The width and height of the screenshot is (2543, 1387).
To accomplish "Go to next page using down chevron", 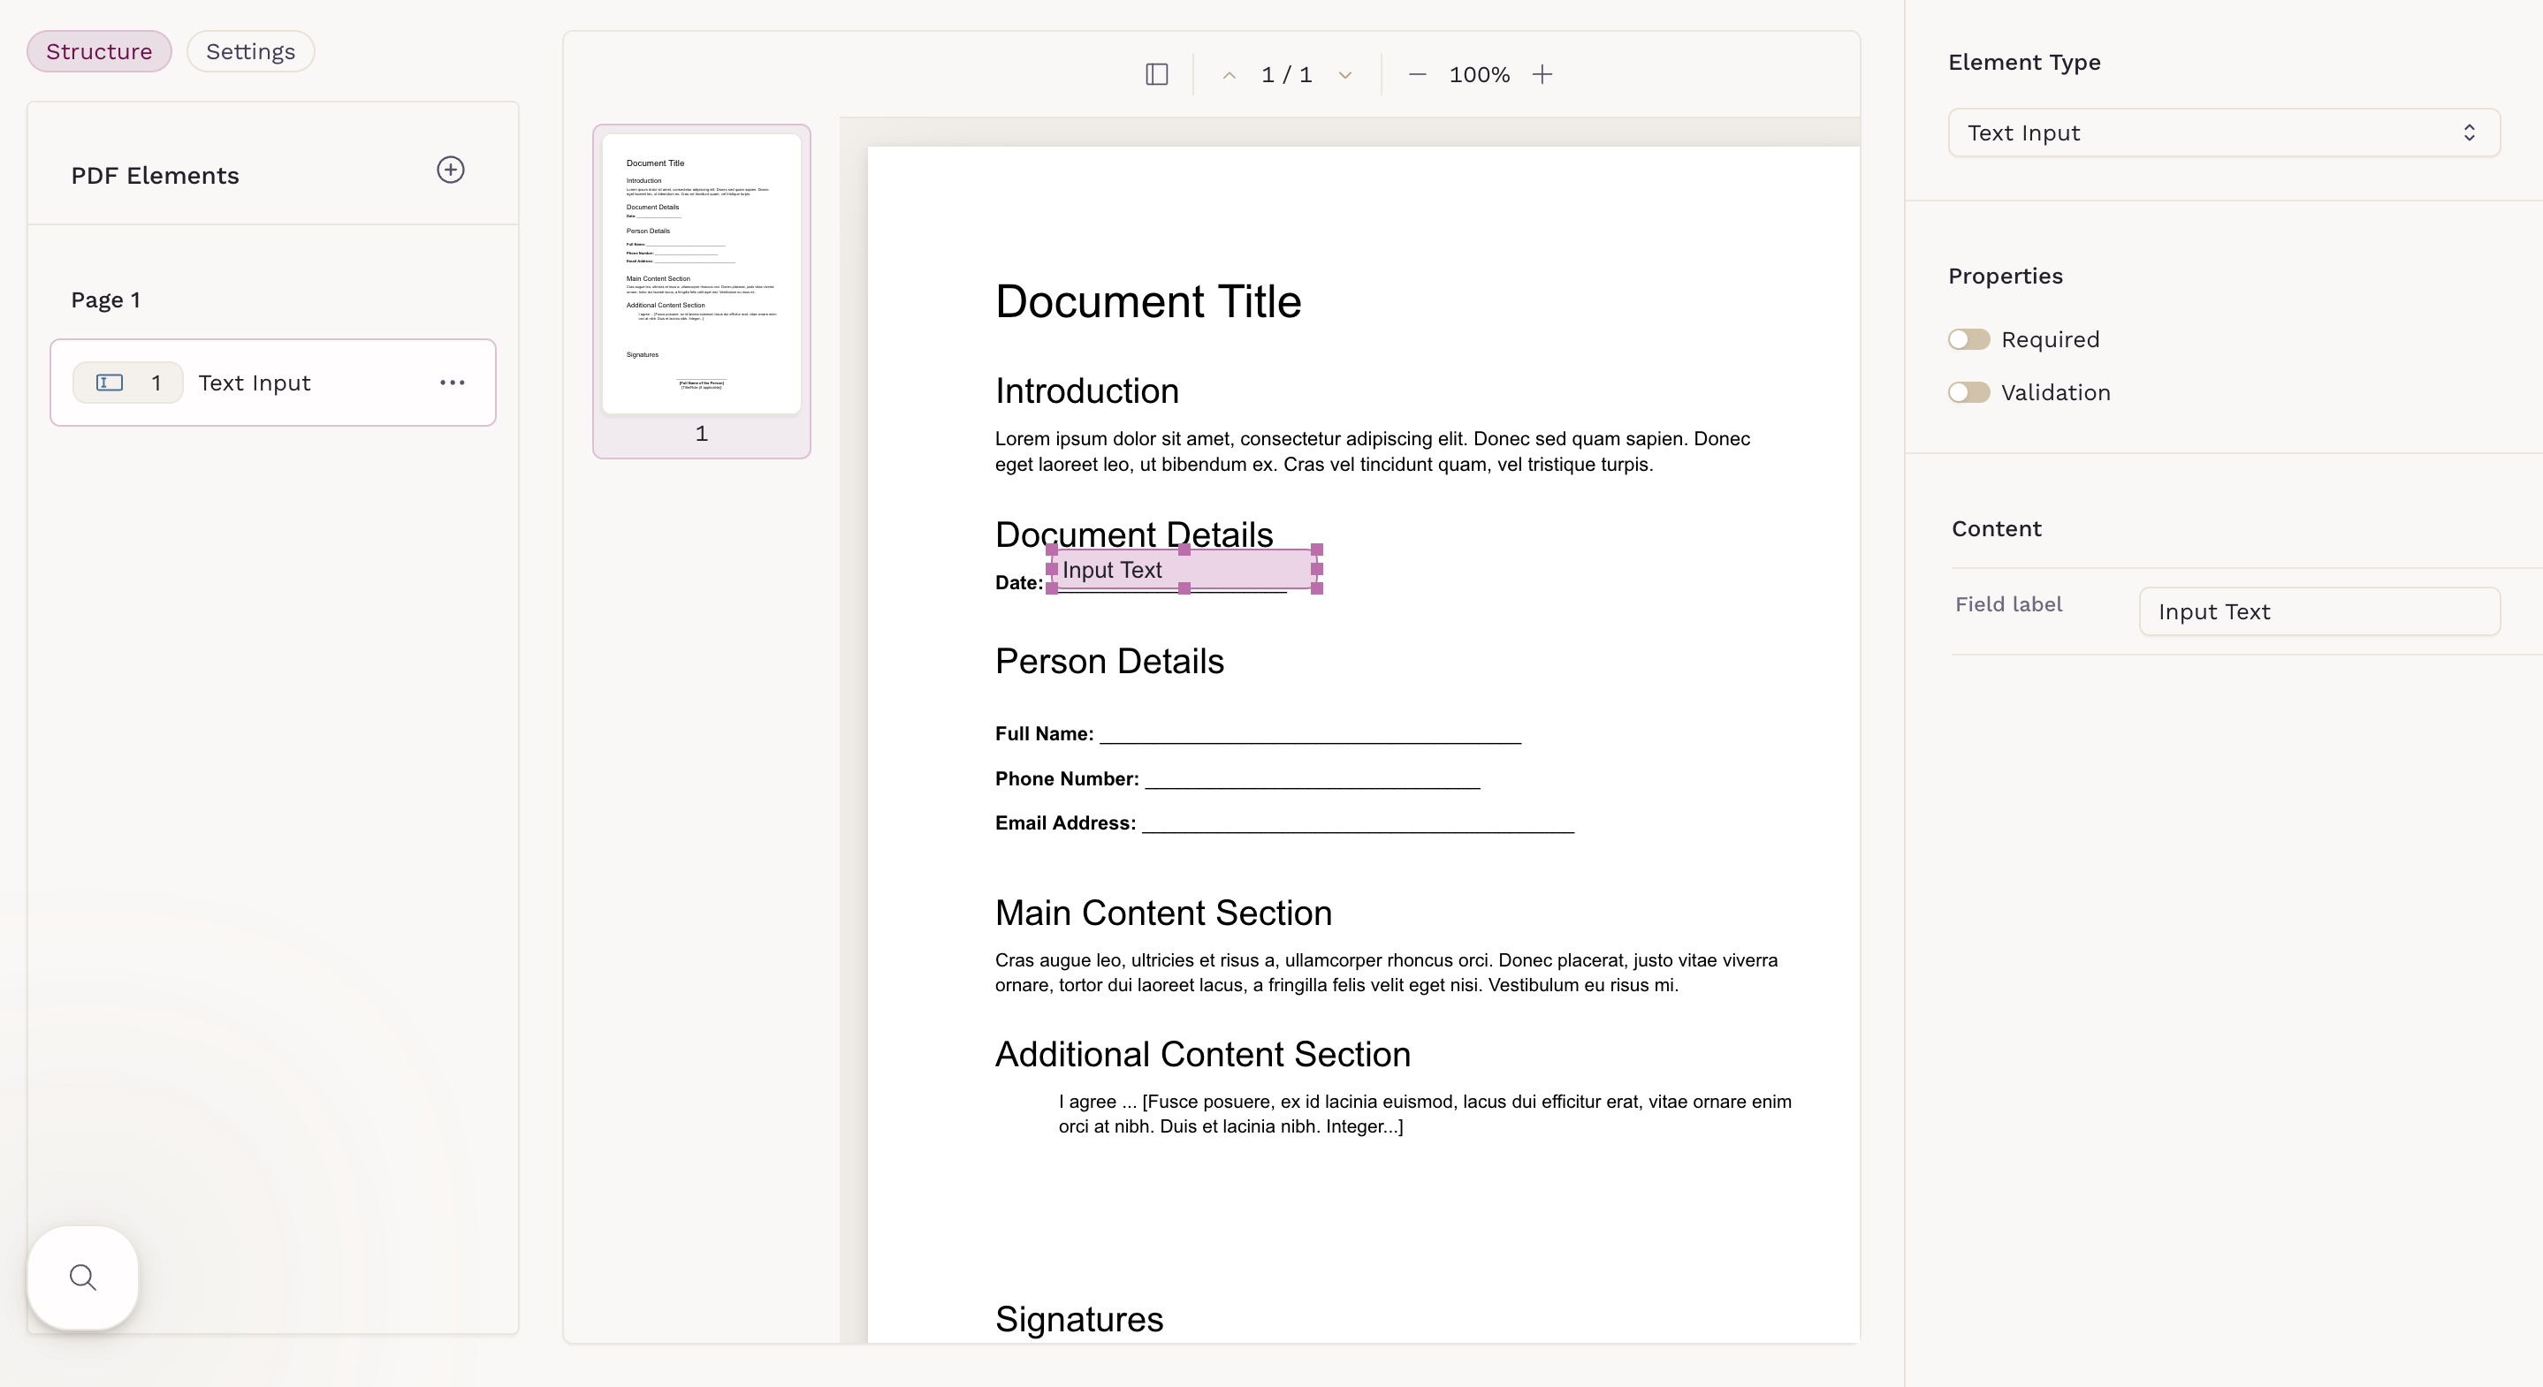I will click(1344, 75).
